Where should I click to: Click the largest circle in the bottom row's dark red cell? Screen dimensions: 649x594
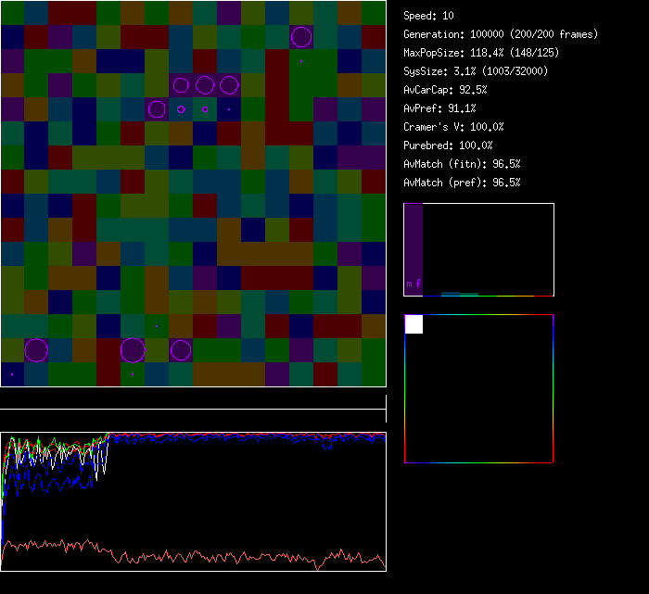pyautogui.click(x=133, y=350)
